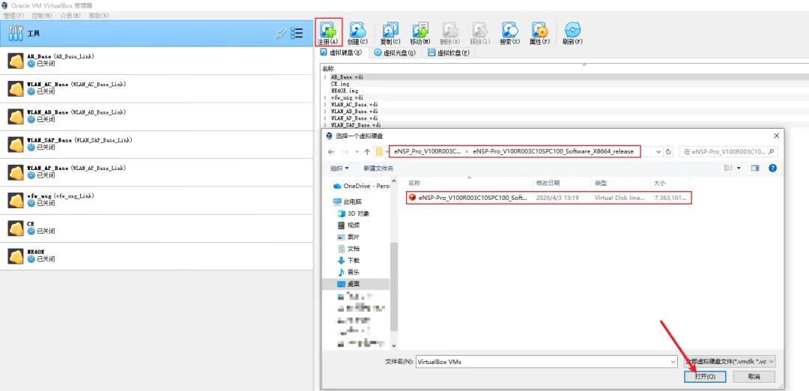Open 文档 folder in navigation pane
Image resolution: width=809 pixels, height=391 pixels.
pos(348,249)
